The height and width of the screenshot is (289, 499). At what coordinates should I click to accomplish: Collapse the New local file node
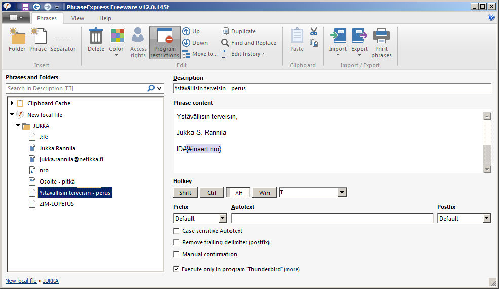point(12,115)
